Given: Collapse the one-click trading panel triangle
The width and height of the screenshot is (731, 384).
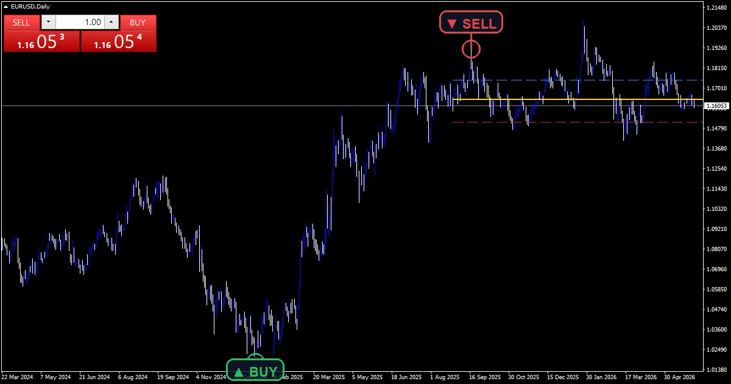Looking at the screenshot, I should (x=5, y=6).
